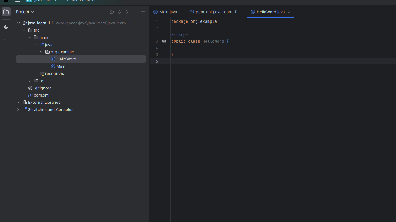This screenshot has width=396, height=222.
Task: Open the Project view dropdown
Action: tap(25, 12)
